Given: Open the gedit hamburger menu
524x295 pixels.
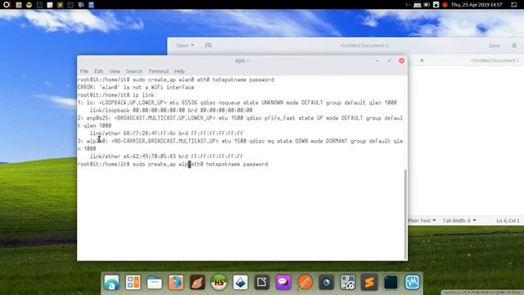Looking at the screenshot, I should pyautogui.click(x=514, y=46).
